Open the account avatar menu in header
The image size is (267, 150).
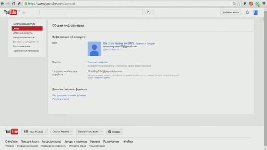point(256,12)
